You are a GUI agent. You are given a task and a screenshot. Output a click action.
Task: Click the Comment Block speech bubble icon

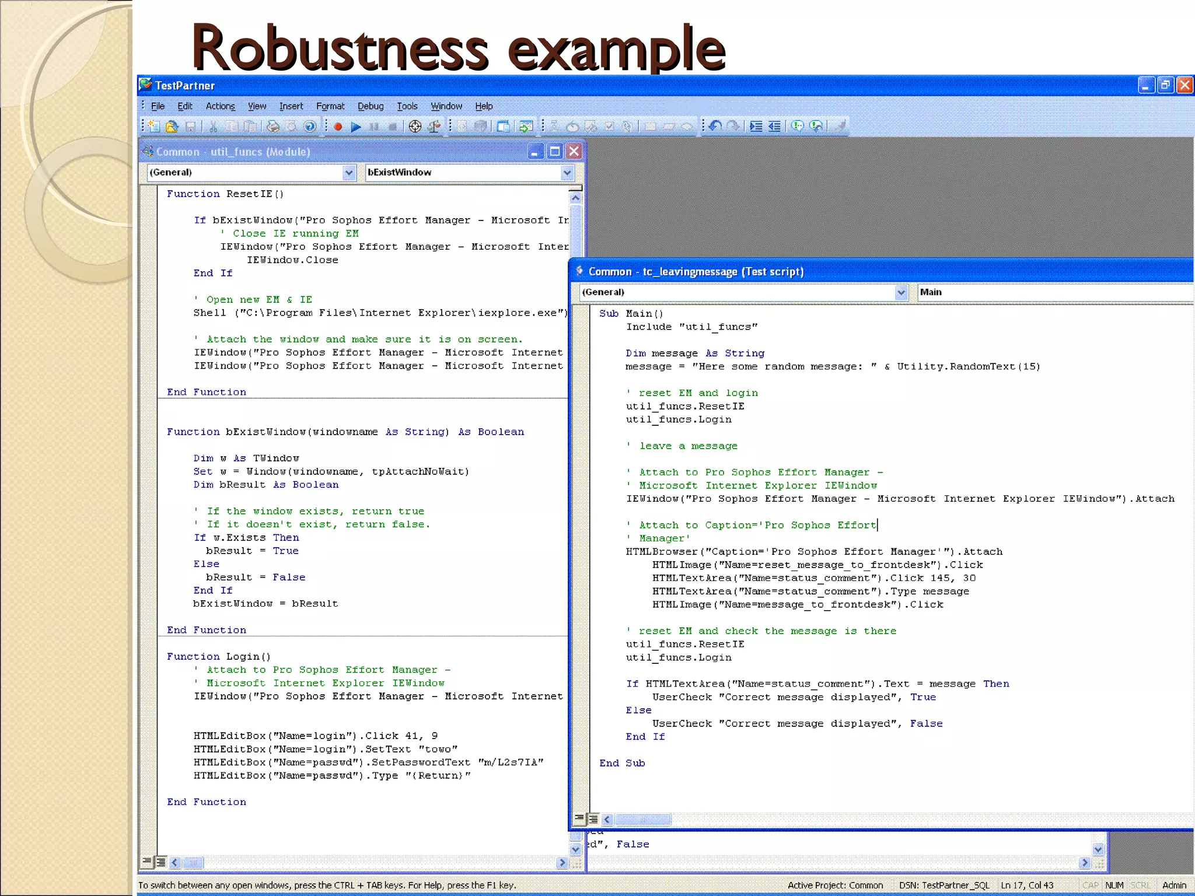(x=797, y=126)
